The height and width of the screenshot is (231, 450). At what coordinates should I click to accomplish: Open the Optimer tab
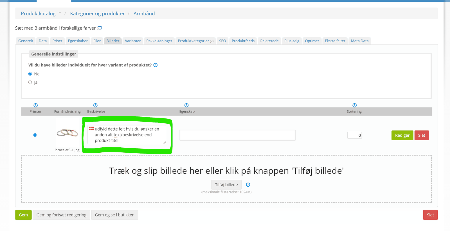pos(312,41)
